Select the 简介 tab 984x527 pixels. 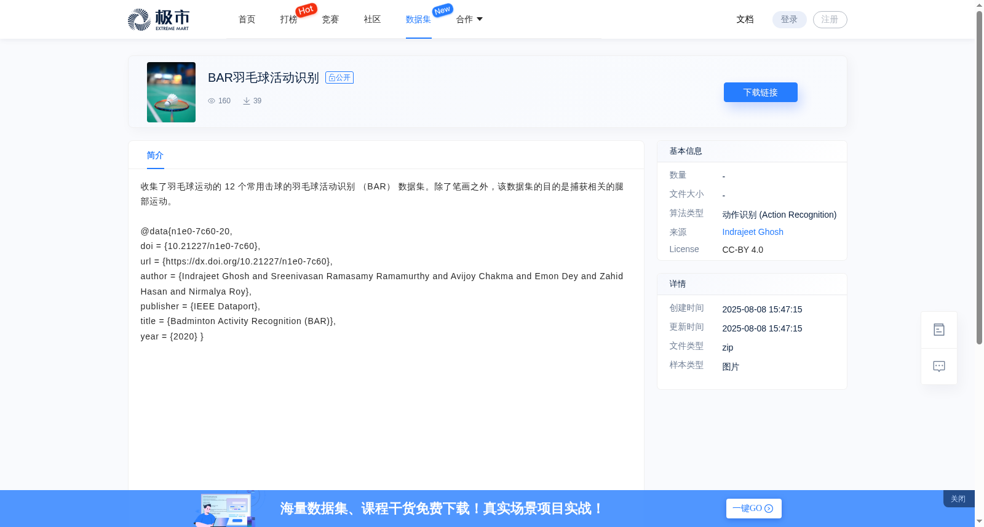[x=156, y=156]
